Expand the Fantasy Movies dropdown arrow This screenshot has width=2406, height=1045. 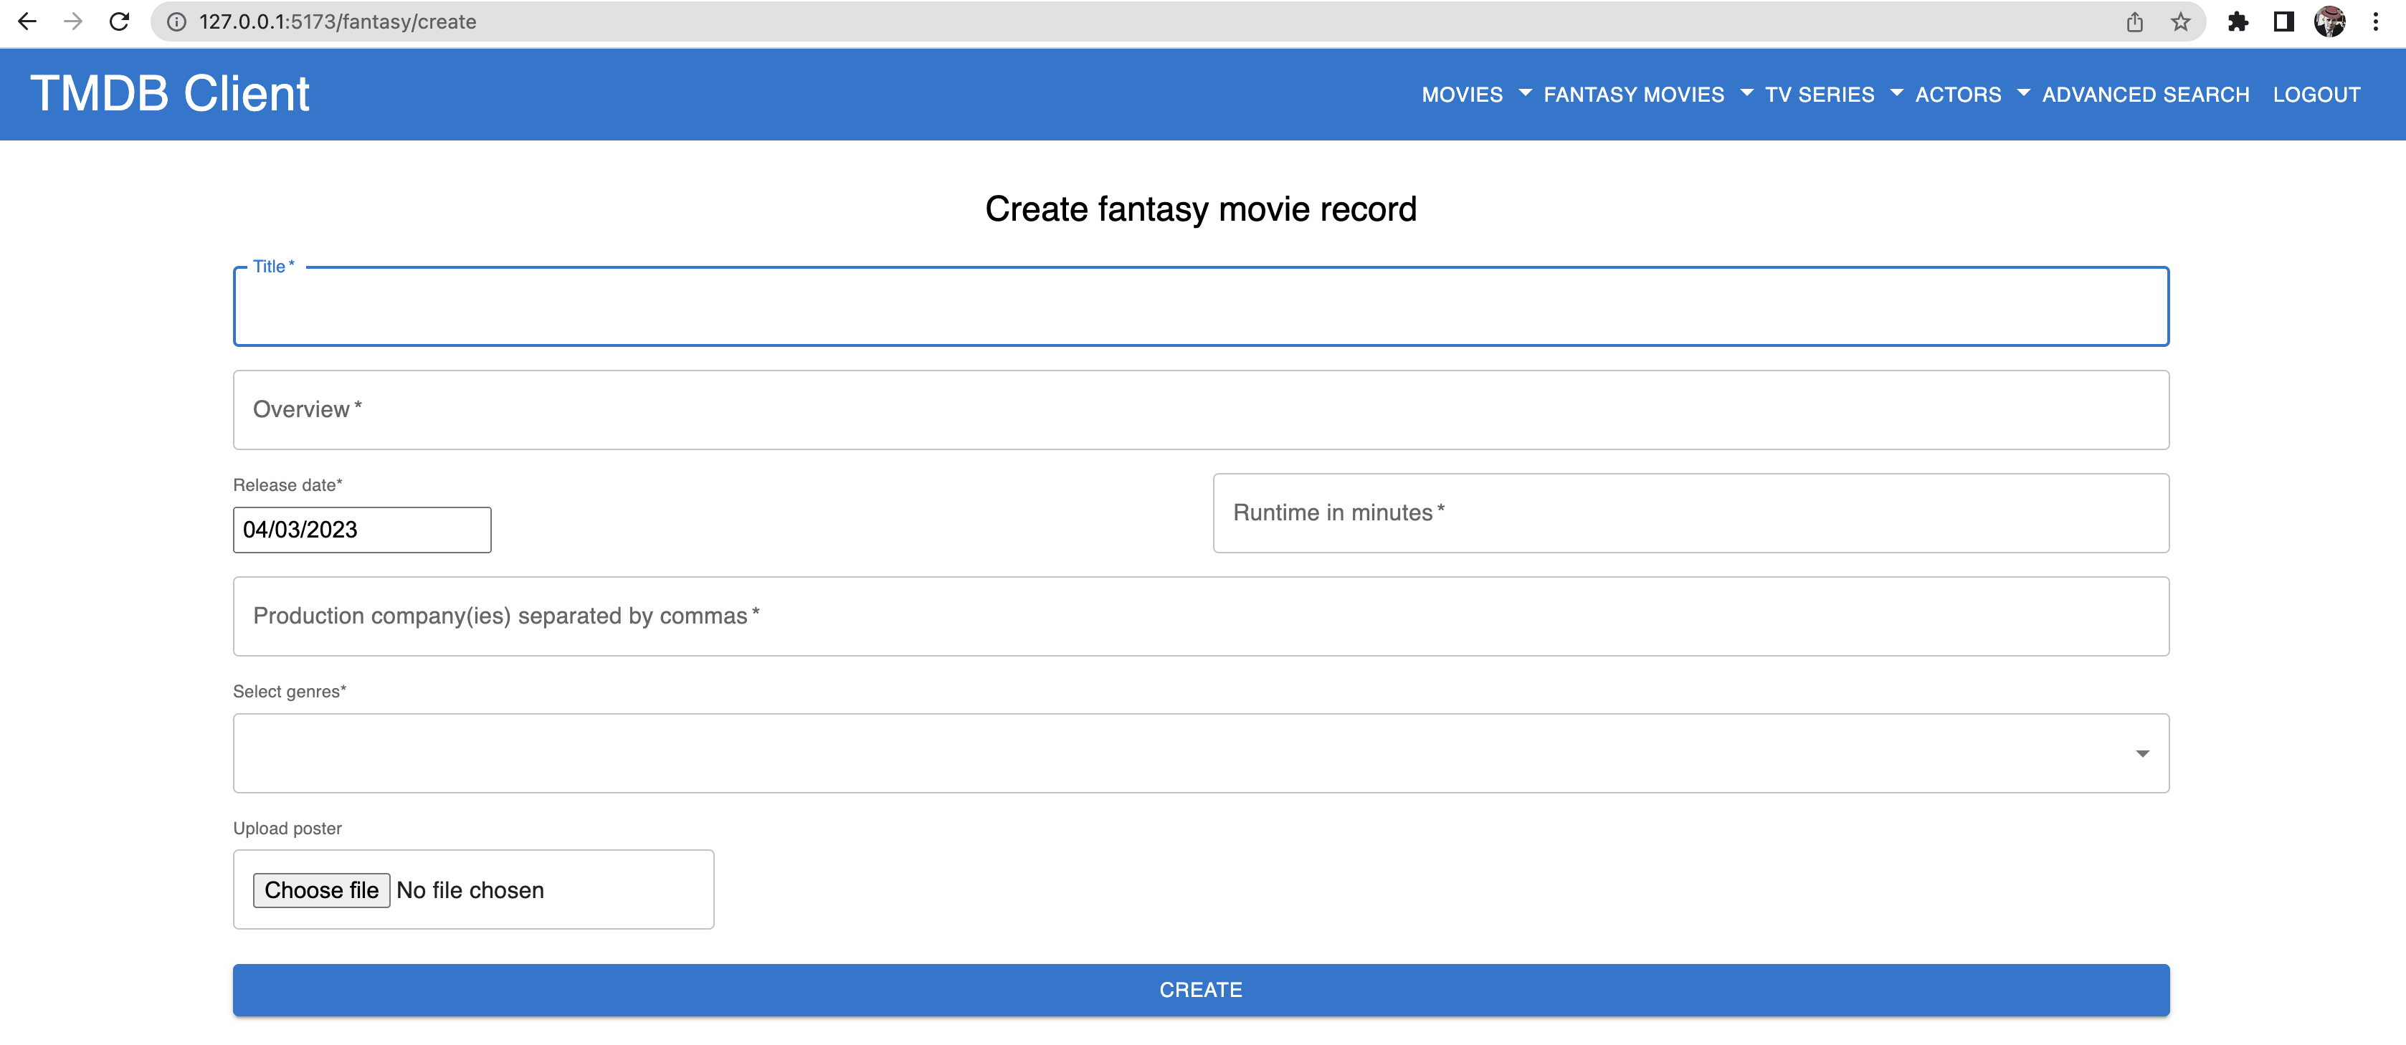coord(1746,93)
